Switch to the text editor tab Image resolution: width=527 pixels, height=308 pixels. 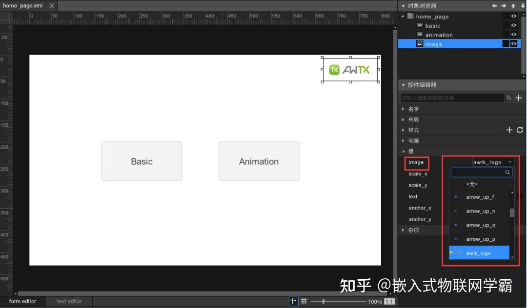coord(68,301)
